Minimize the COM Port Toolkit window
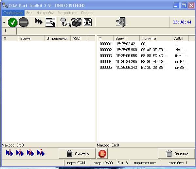Image resolution: width=196 pixels, height=169 pixels. [176, 6]
